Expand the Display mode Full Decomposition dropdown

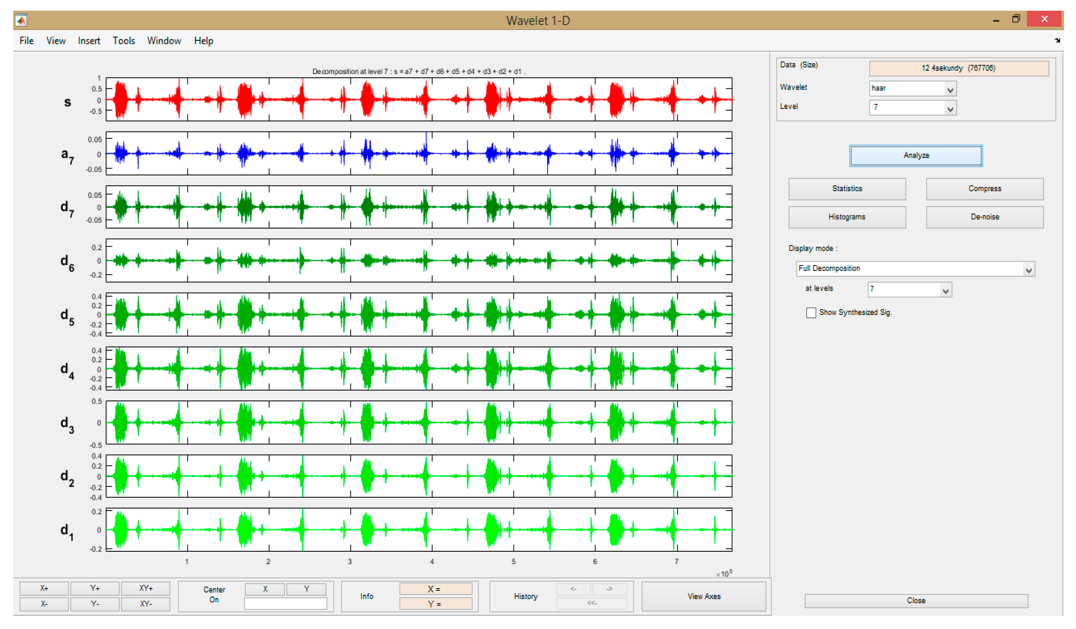1028,269
